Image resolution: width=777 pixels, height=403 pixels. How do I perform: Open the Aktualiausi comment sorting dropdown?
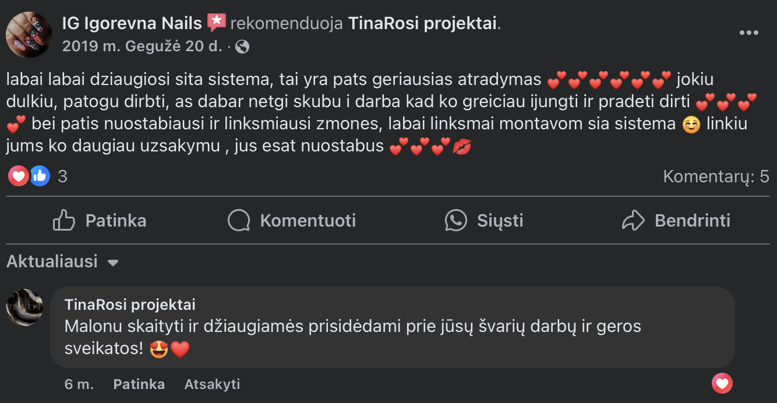click(52, 262)
